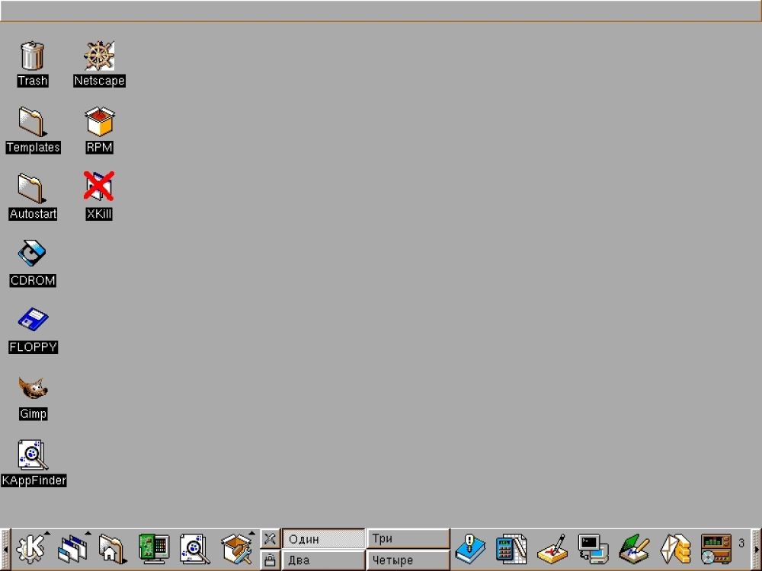
Task: Launch the calculator from the panel
Action: click(511, 549)
